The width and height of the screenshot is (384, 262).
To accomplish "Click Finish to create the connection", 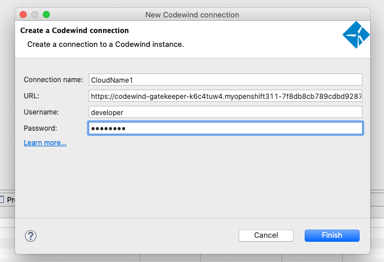I will tap(332, 235).
